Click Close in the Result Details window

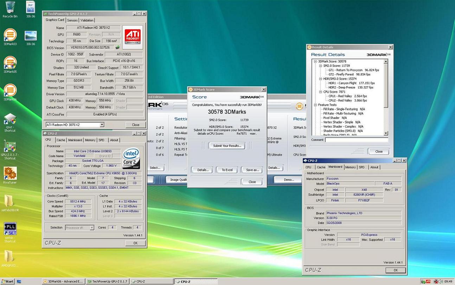pyautogui.click(x=379, y=151)
